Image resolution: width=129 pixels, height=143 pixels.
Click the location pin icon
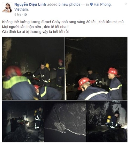pos(91,4)
